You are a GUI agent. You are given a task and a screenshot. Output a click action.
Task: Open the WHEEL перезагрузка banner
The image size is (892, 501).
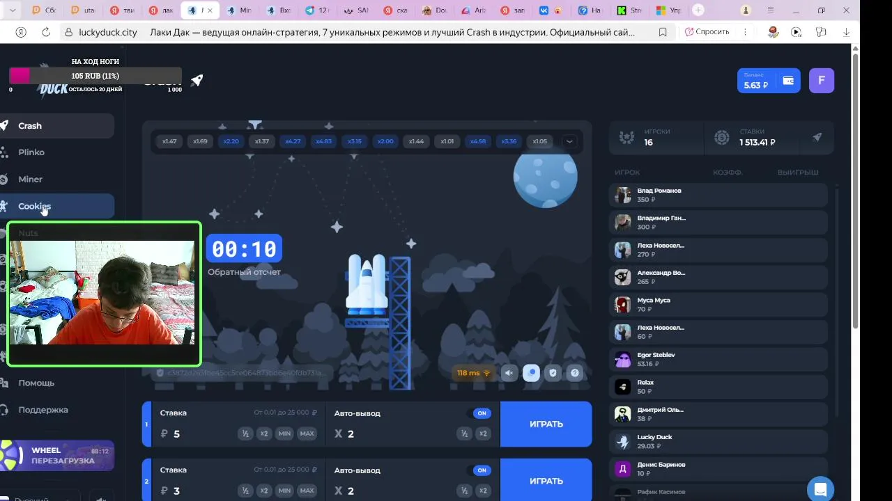57,455
